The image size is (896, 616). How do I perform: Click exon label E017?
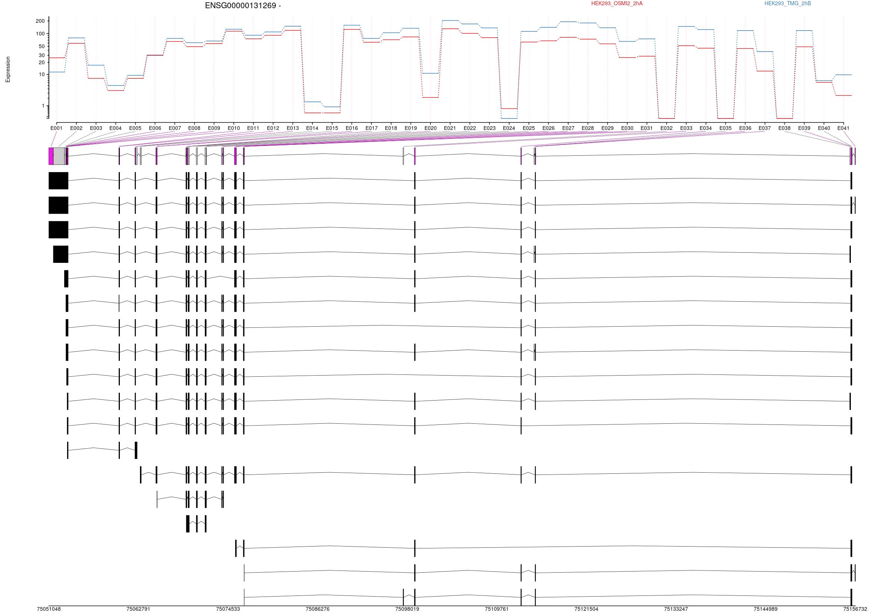[371, 128]
